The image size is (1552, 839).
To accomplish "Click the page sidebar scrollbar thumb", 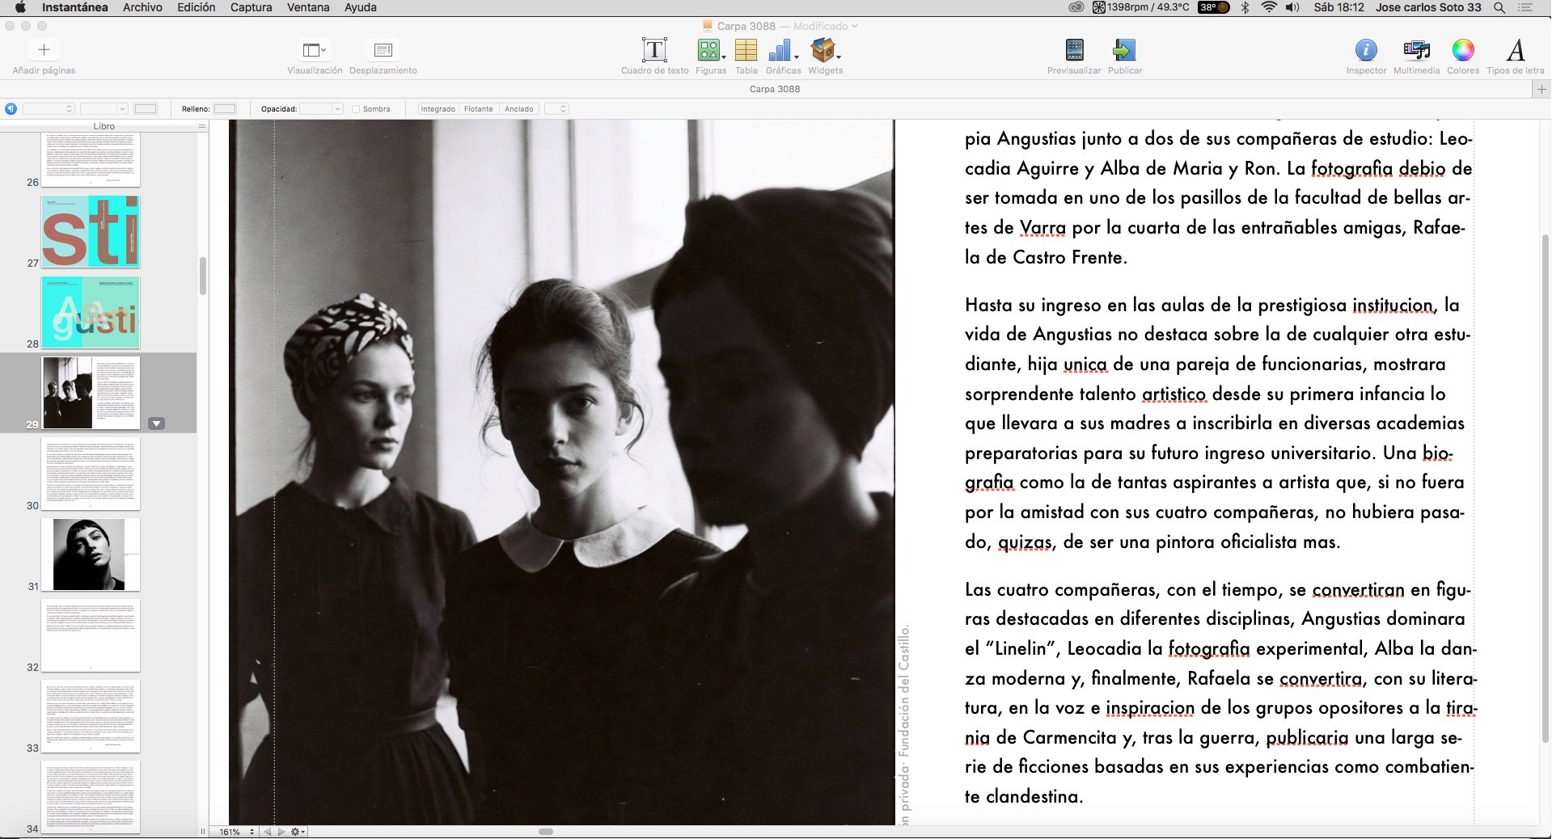I will (202, 276).
